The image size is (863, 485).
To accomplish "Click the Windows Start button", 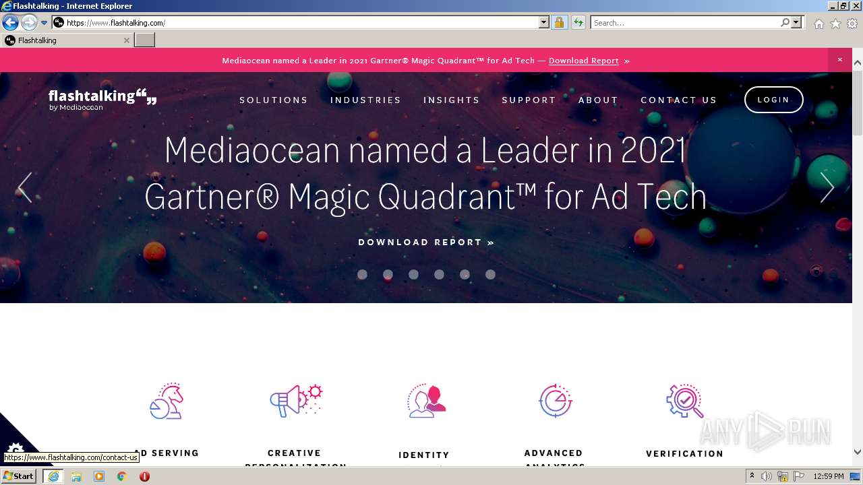I will (x=19, y=476).
